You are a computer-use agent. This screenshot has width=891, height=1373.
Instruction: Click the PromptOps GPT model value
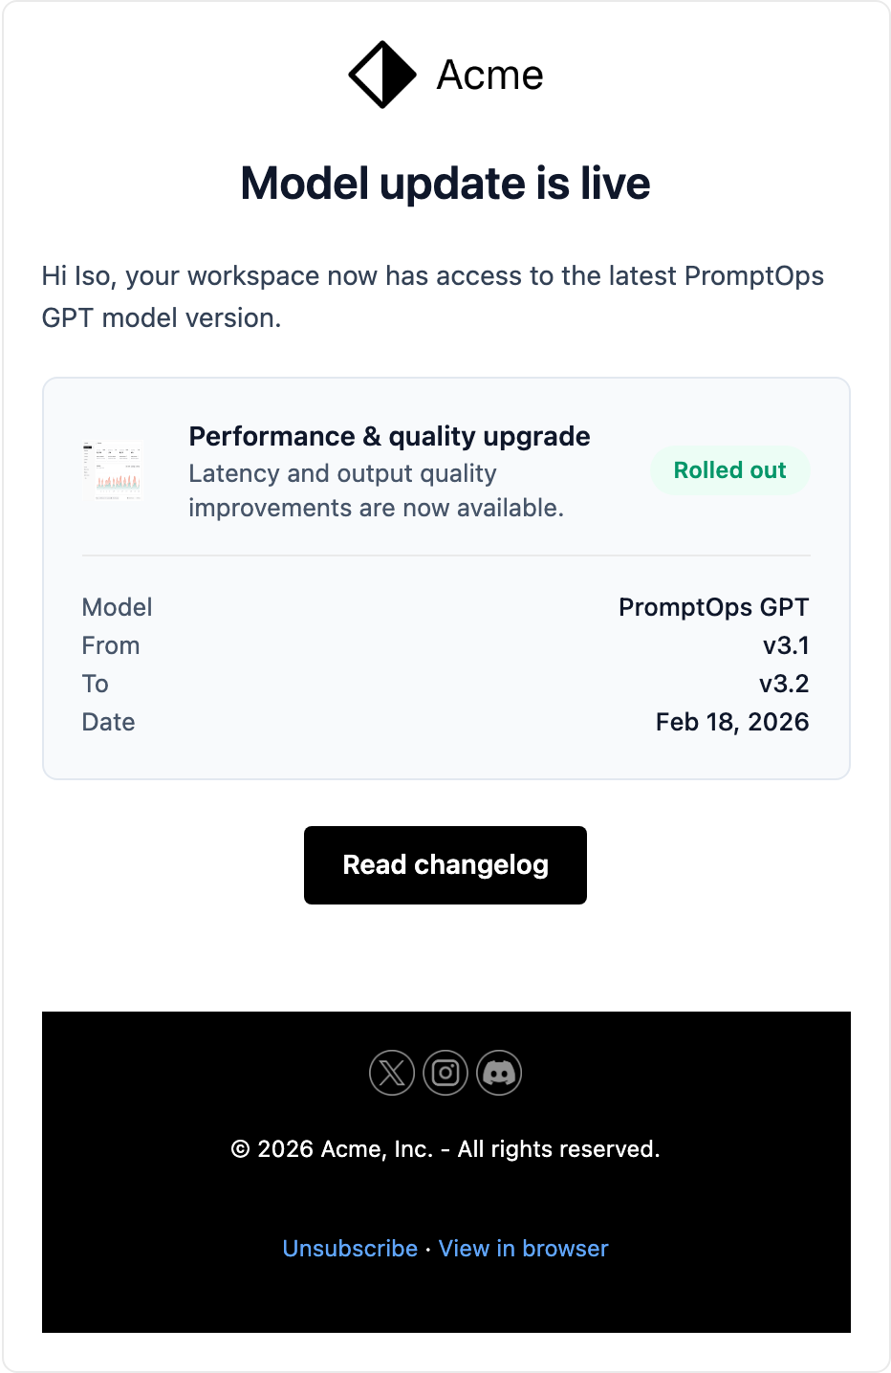[713, 607]
